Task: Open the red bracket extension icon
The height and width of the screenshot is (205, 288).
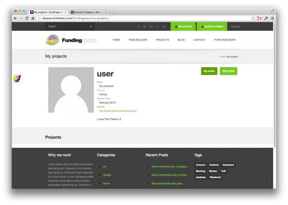Action: [x=260, y=18]
